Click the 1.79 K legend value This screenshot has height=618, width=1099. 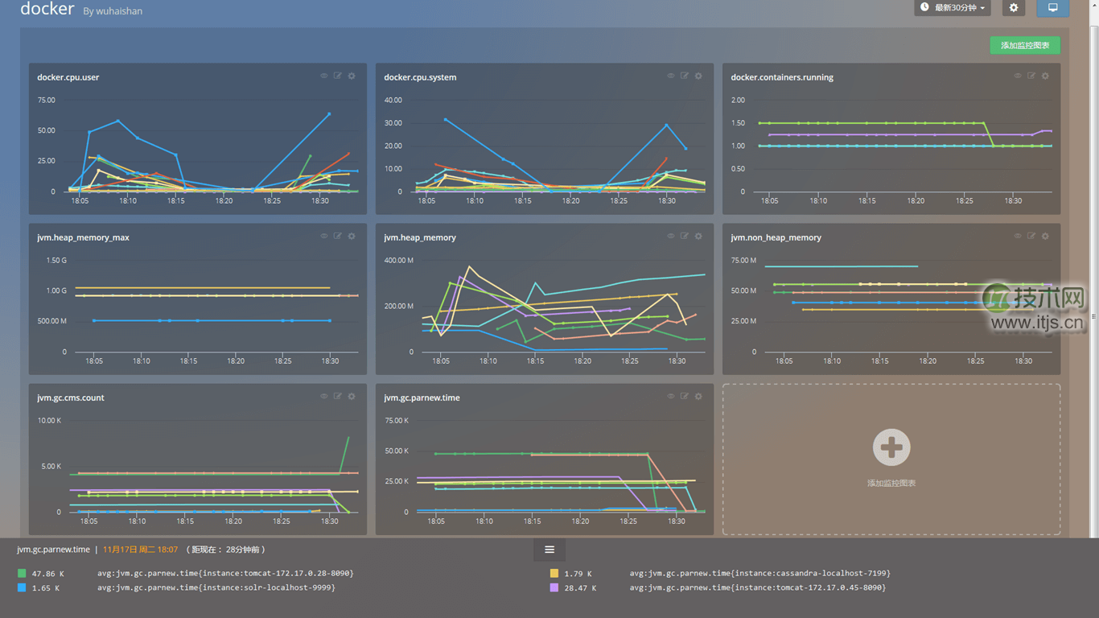coord(578,574)
